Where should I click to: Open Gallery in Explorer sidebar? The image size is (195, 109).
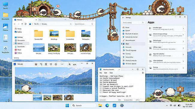[x=19, y=32]
